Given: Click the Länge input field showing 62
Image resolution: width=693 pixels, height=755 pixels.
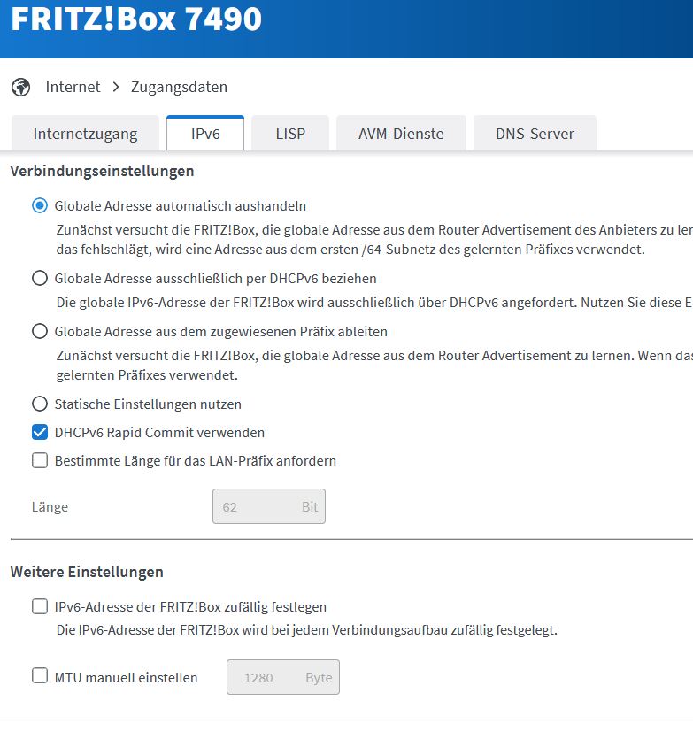Looking at the screenshot, I should click(x=269, y=506).
